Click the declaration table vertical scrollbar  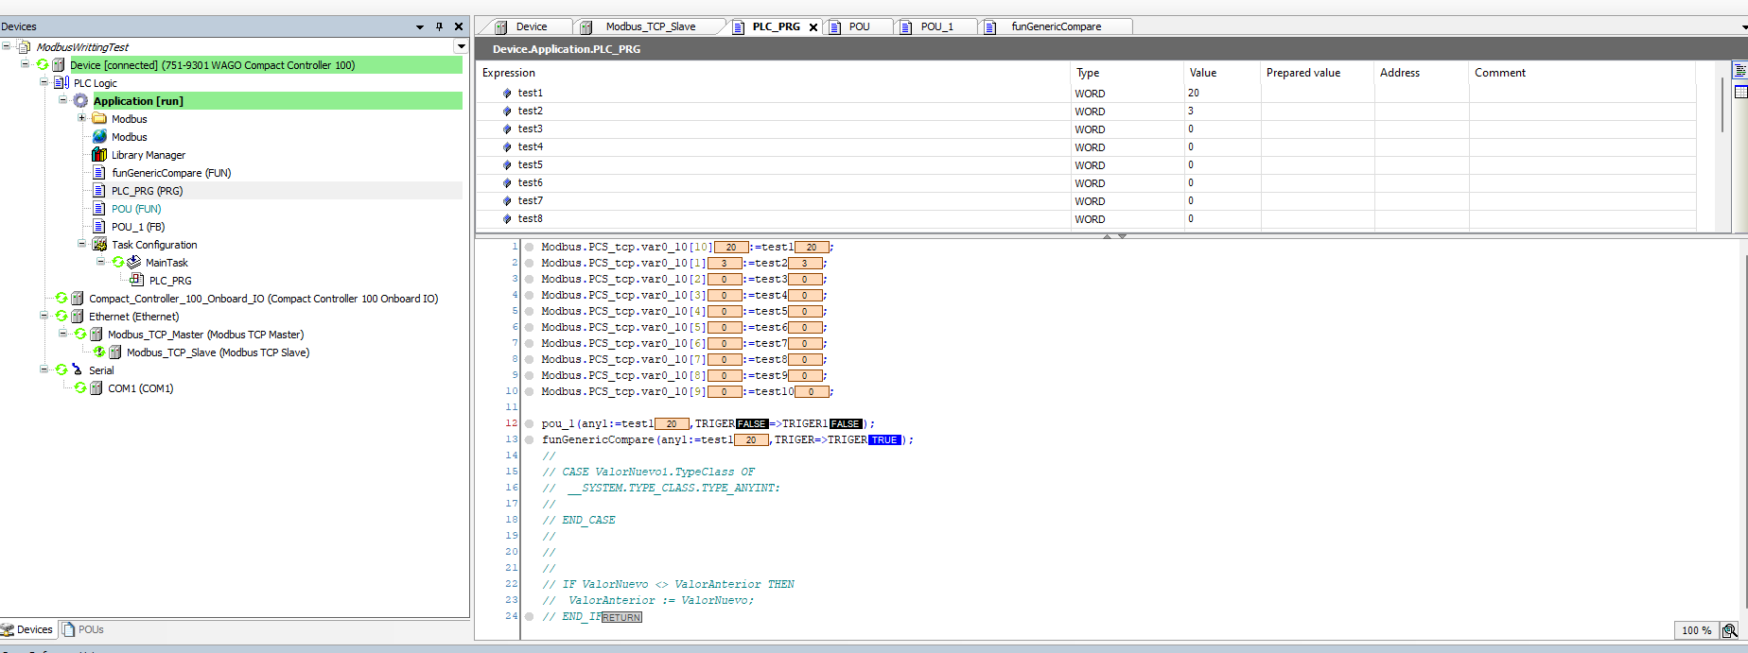1722,104
